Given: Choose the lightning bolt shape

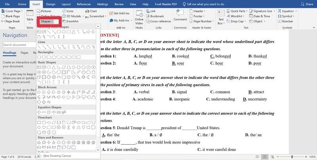Looking at the screenshot, I should pyautogui.click(x=78, y=77).
